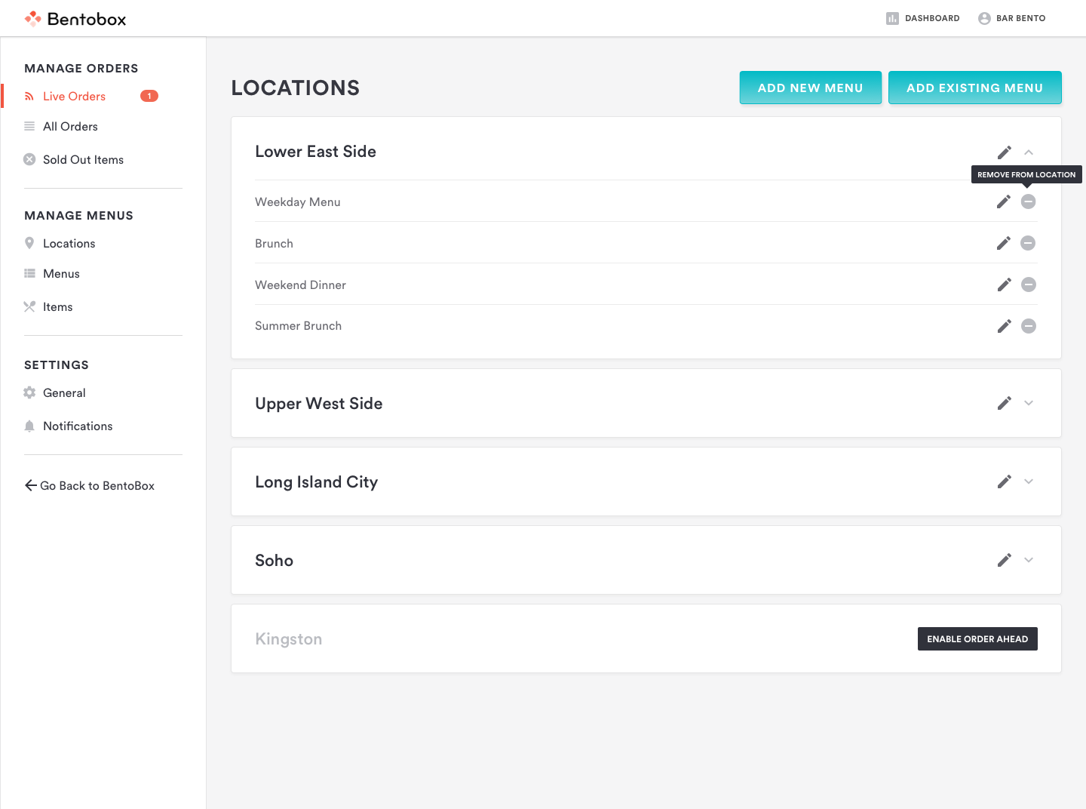
Task: Click the back arrow beside Go Back to BentoBox
Action: pos(31,485)
